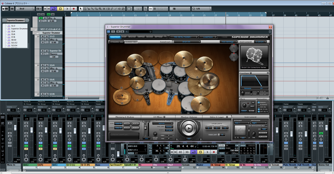Toggle Cycle loop in the top toolbar

coord(54,9)
